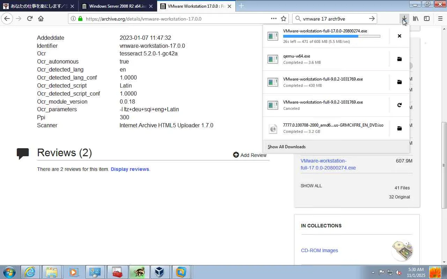Show site information for archive.org
Screen dimensions: 447x279
(x=73, y=19)
